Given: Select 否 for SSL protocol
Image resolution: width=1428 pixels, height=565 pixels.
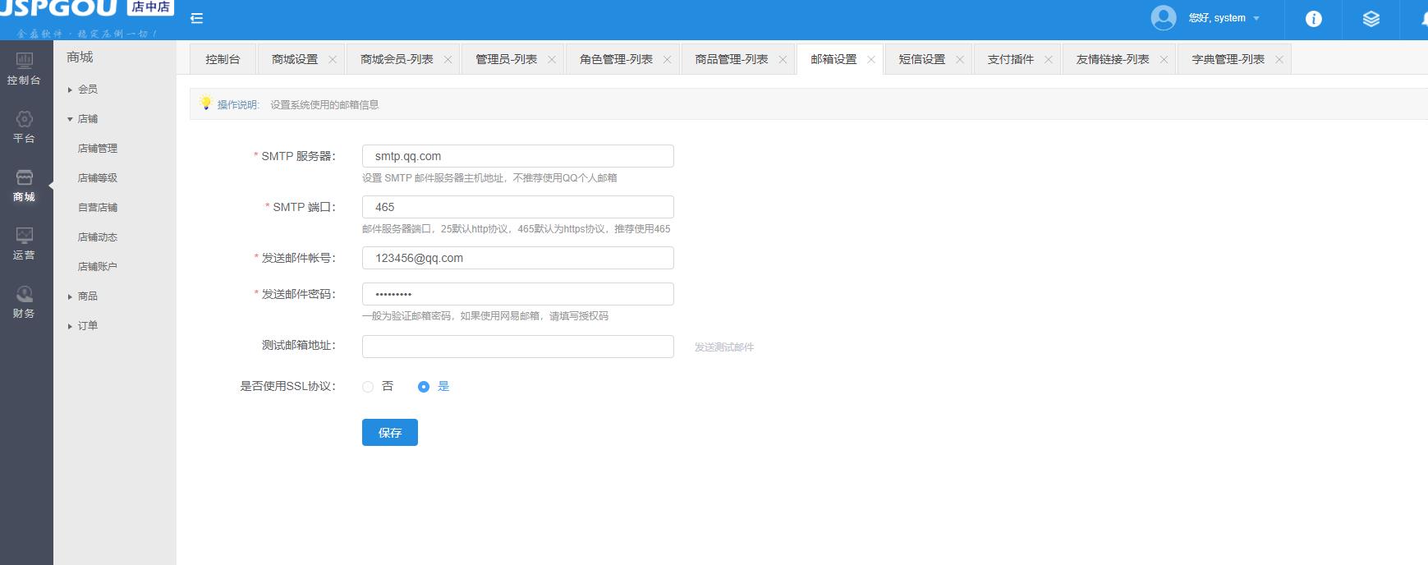Looking at the screenshot, I should (x=368, y=387).
